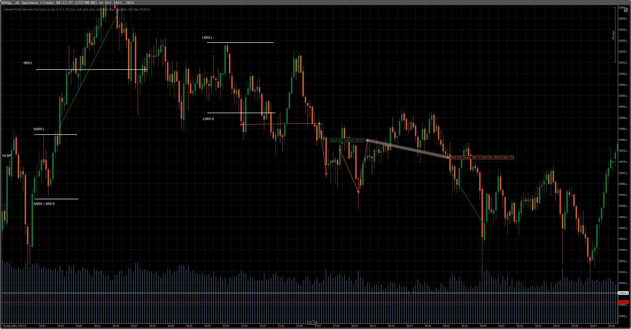This screenshot has width=631, height=329.
Task: Click the SRS L text label
Action: [28, 63]
